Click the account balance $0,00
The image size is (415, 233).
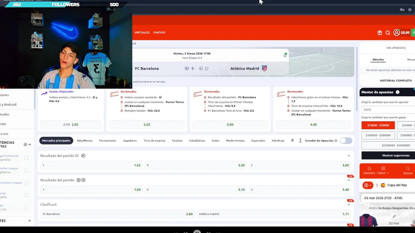pos(405,33)
